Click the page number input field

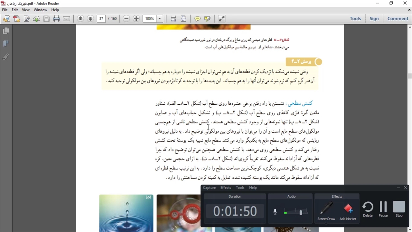point(101,19)
